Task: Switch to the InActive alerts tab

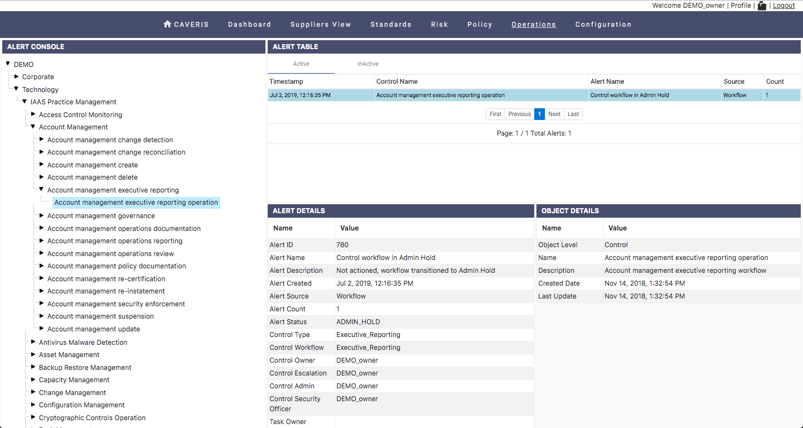Action: click(x=368, y=64)
